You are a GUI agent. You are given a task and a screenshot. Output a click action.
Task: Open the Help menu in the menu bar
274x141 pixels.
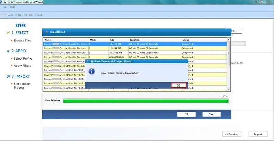pos(13,7)
